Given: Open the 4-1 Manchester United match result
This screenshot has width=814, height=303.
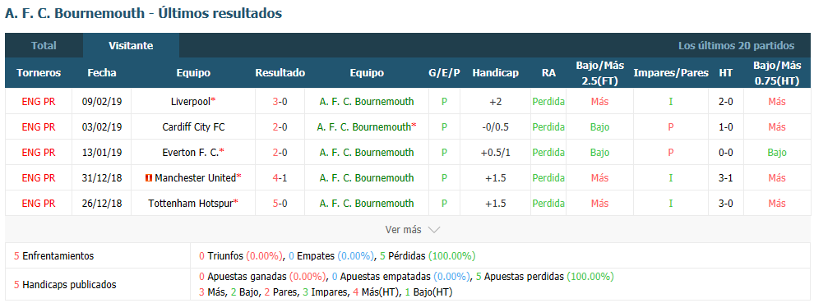Looking at the screenshot, I should tap(280, 178).
